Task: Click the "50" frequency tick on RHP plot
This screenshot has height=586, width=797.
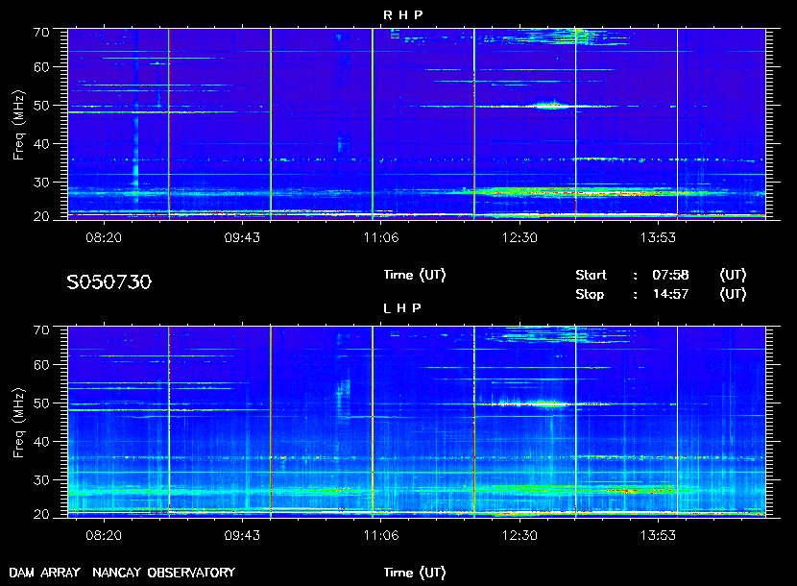Action: (41, 106)
